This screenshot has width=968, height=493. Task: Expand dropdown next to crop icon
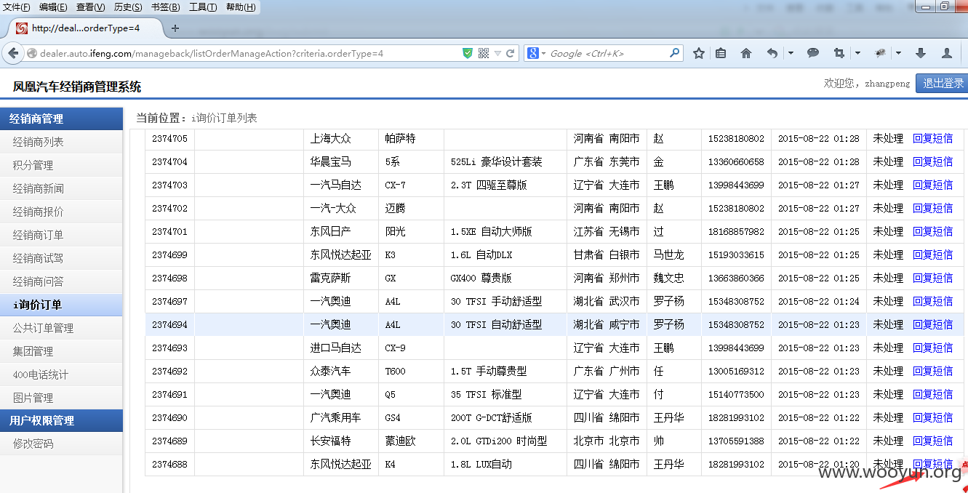click(858, 53)
